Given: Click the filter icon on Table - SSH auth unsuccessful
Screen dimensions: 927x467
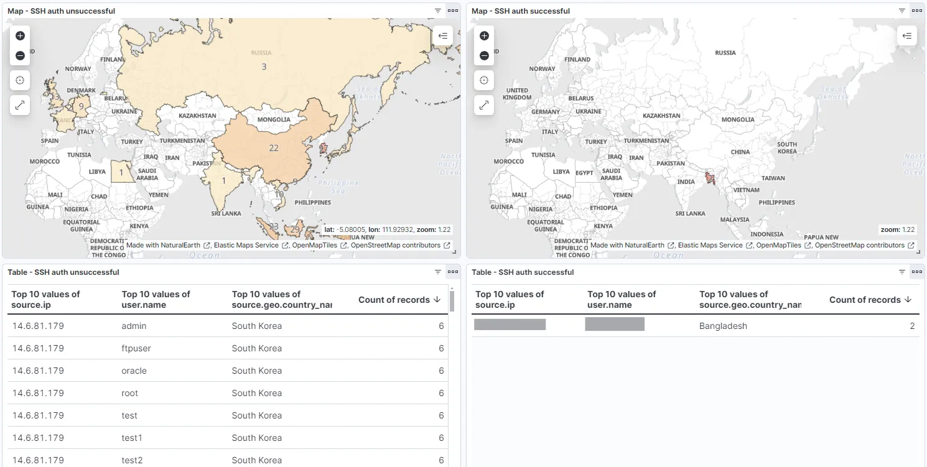Looking at the screenshot, I should coord(438,272).
